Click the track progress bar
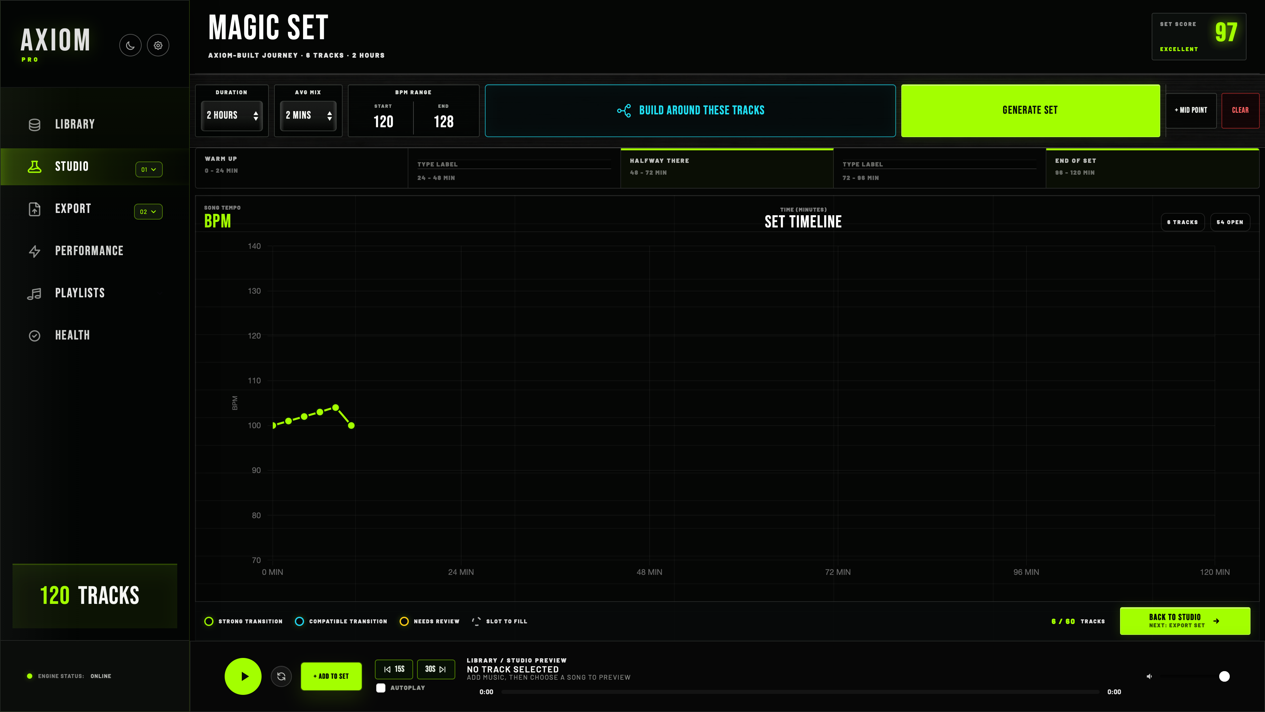Image resolution: width=1265 pixels, height=712 pixels. tap(801, 692)
